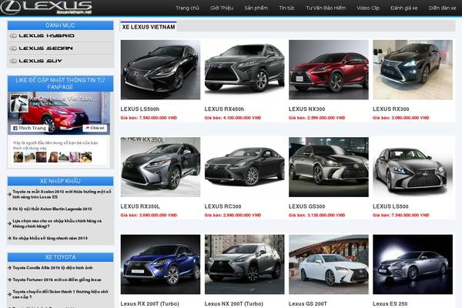Open article about Toyota Avalon 2016
Screen dimensions: 462x308
(62, 194)
